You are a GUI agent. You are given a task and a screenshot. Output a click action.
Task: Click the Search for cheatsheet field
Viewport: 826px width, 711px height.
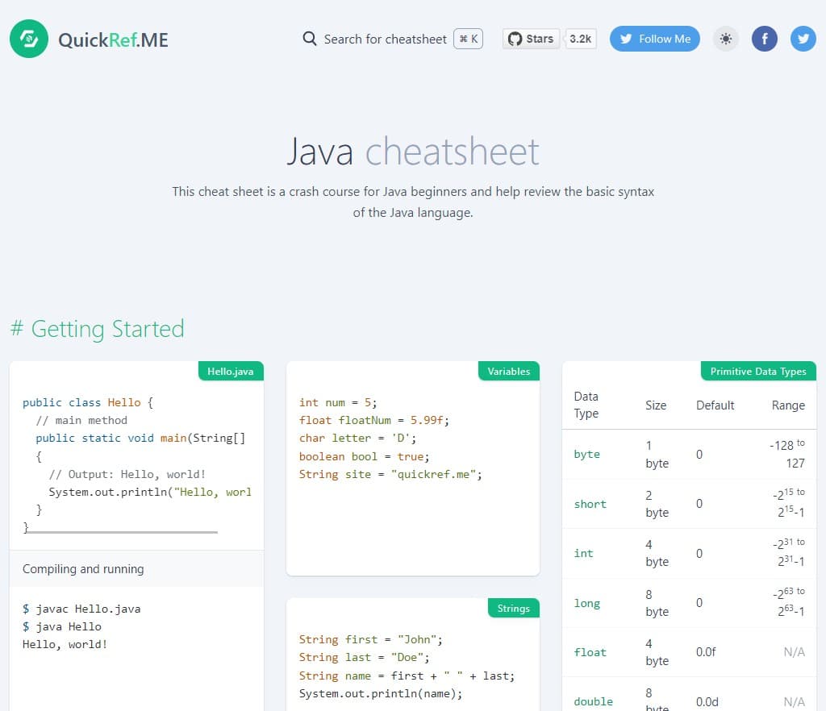385,39
